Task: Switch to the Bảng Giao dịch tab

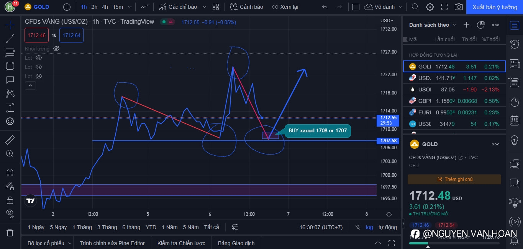Action: tap(236, 243)
